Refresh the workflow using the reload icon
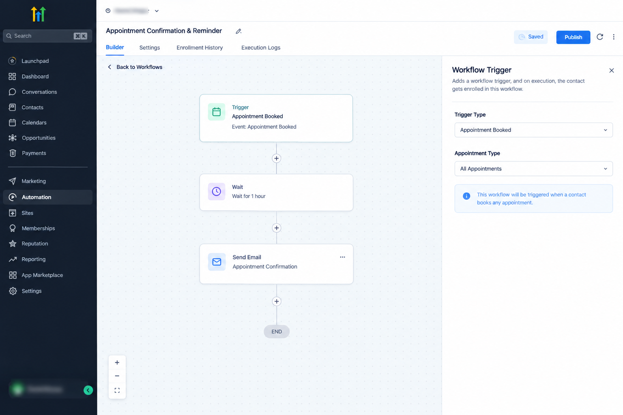Image resolution: width=623 pixels, height=415 pixels. click(x=600, y=37)
